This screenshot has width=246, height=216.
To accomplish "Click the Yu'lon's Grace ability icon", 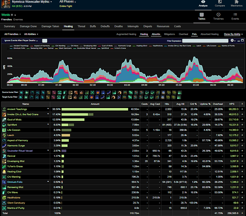I will click(4, 166).
